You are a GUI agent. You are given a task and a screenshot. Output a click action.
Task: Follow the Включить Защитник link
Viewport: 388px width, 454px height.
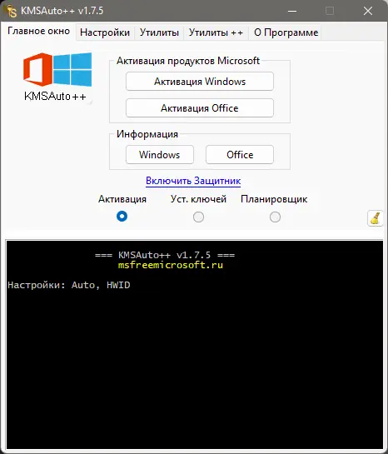[193, 181]
